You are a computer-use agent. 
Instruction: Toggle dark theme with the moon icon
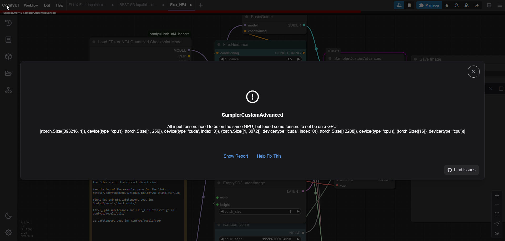[x=8, y=216]
